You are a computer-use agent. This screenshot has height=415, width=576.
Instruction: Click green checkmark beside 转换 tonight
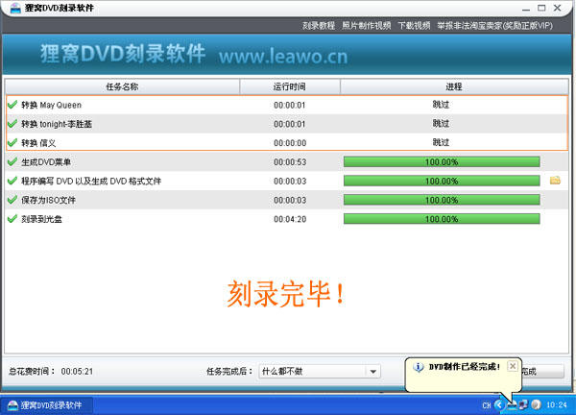point(12,124)
